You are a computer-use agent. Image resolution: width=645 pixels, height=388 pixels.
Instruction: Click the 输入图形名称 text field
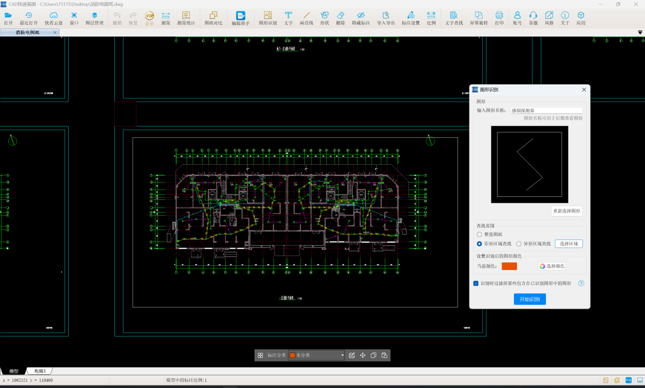546,110
